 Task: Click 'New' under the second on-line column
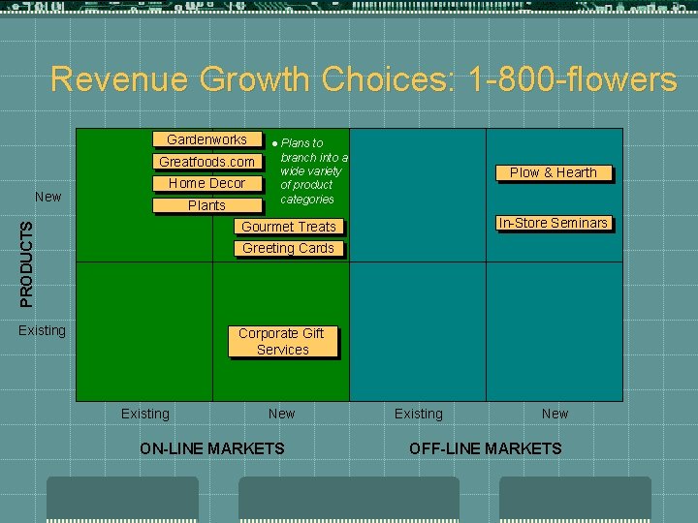coord(282,414)
